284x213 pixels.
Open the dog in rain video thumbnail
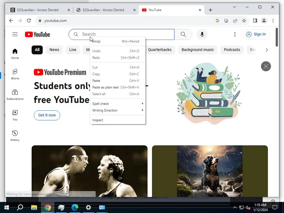pyautogui.click(x=210, y=171)
